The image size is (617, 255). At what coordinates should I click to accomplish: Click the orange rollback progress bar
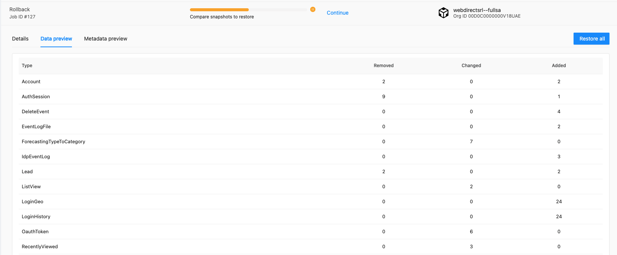tap(220, 10)
